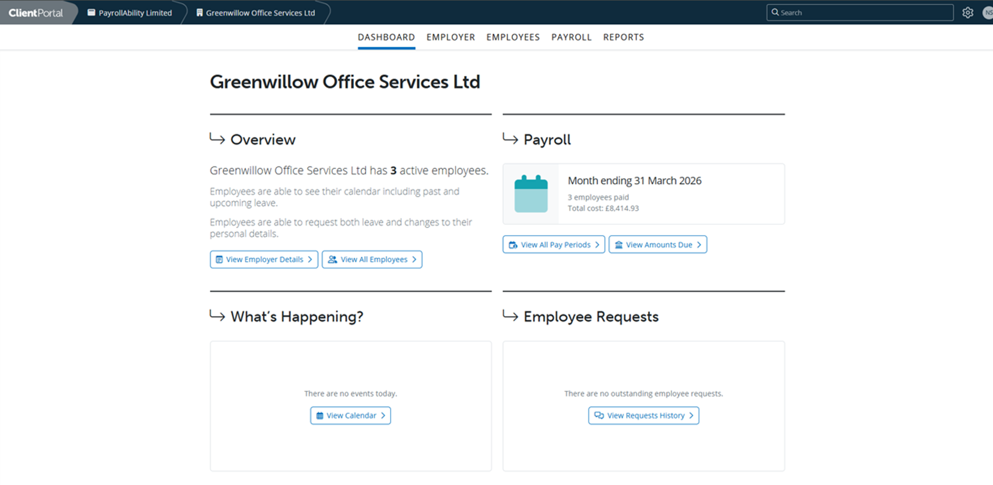Click the Payroll section arrow icon
The height and width of the screenshot is (485, 993).
point(510,139)
